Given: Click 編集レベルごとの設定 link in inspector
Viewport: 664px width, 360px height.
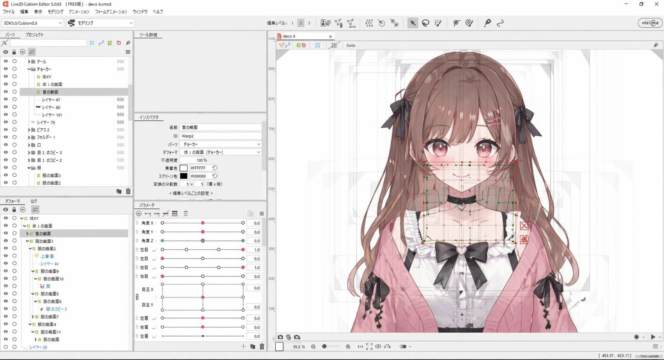Looking at the screenshot, I should (x=191, y=193).
